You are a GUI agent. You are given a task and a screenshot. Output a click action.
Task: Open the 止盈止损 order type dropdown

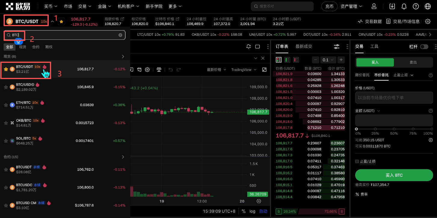pyautogui.click(x=403, y=75)
